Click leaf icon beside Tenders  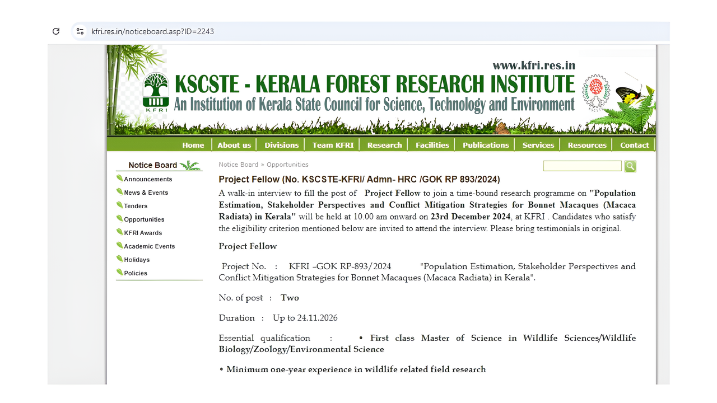point(119,205)
